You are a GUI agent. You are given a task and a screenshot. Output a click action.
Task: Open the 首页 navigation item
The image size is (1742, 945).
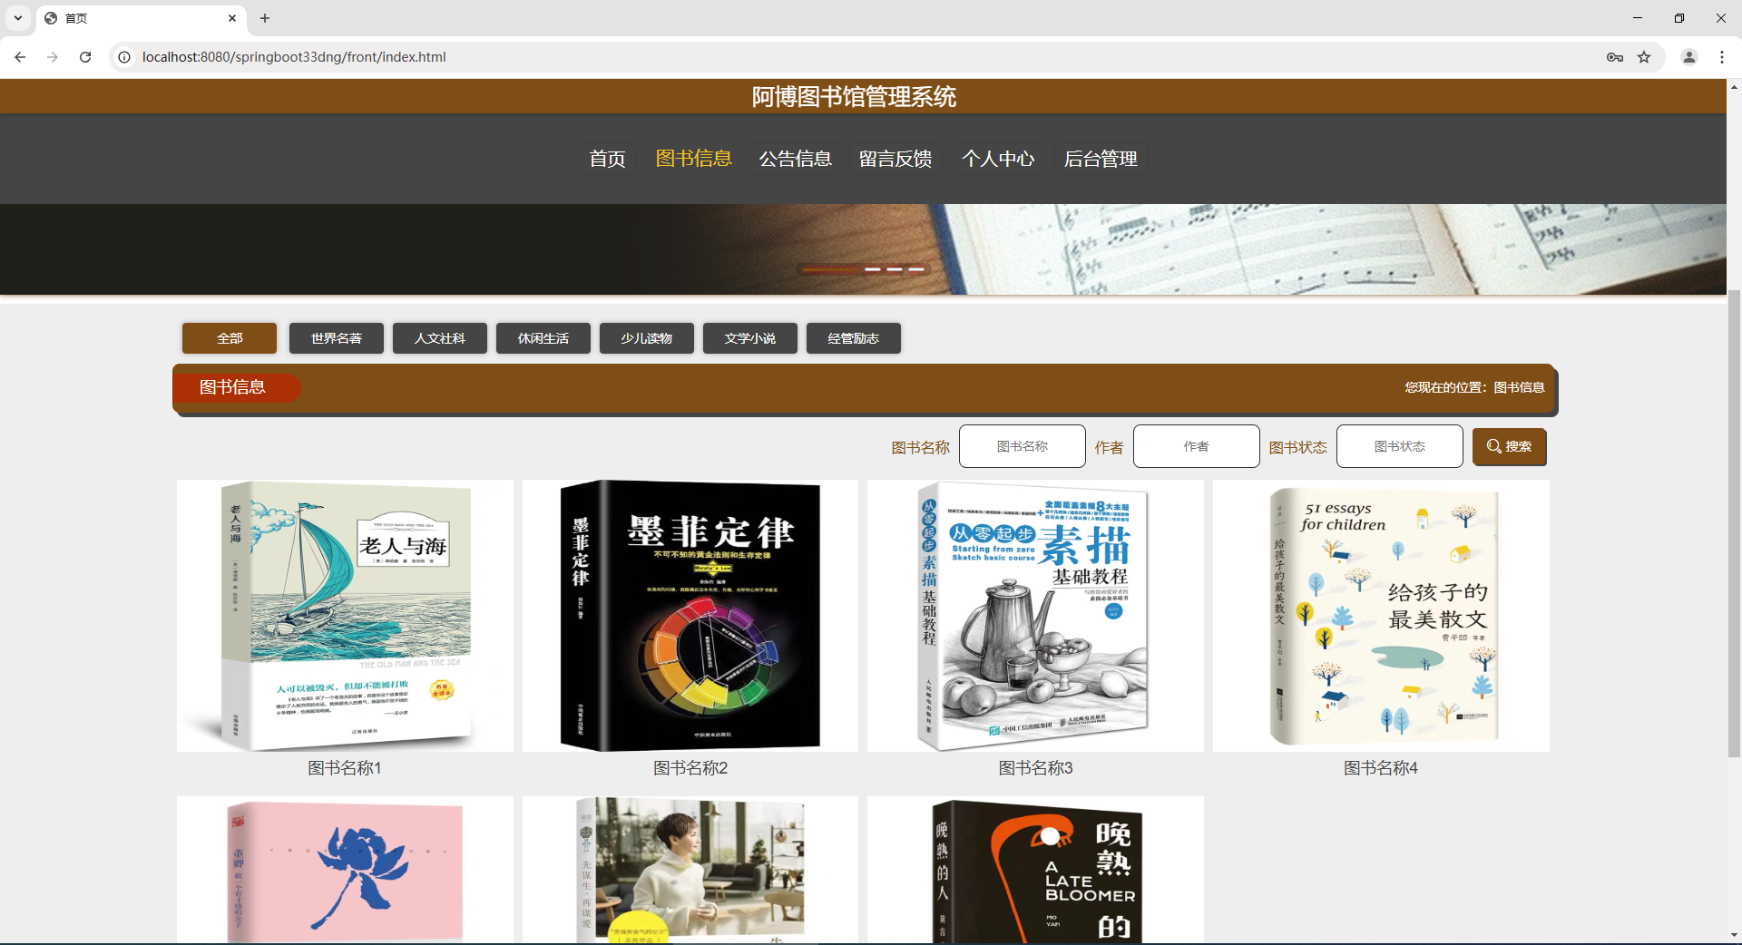click(x=607, y=159)
